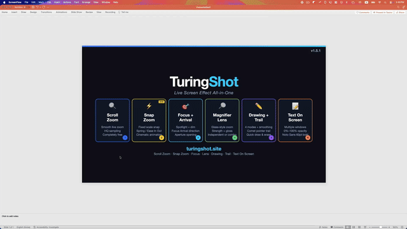The width and height of the screenshot is (407, 229).
Task: Click the Undo arrow in quick access toolbar
Action: click(37, 7)
